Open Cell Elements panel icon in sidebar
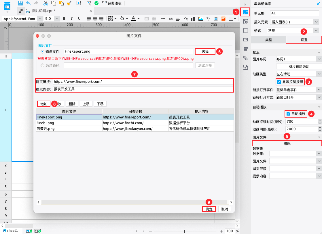Screen dimensions: 322x234 pyautogui.click(x=245, y=12)
